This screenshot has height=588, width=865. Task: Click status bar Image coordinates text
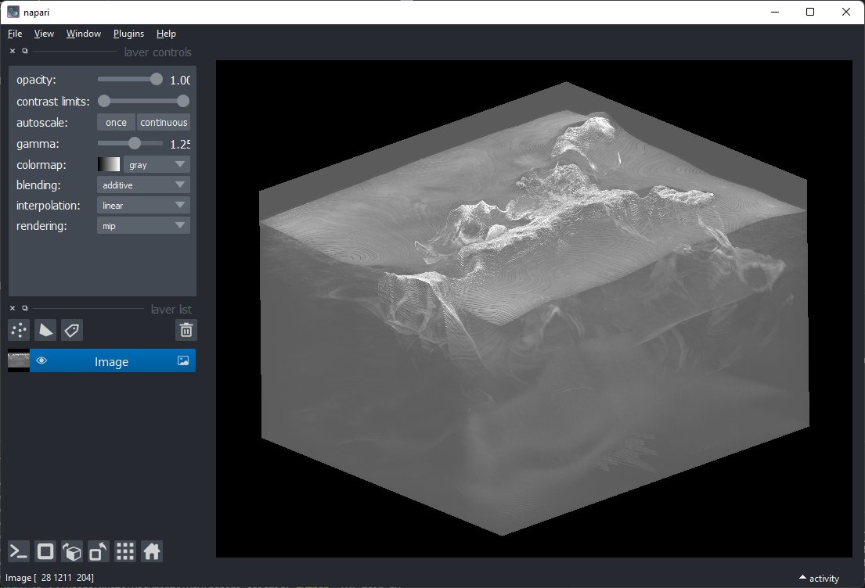pyautogui.click(x=49, y=578)
